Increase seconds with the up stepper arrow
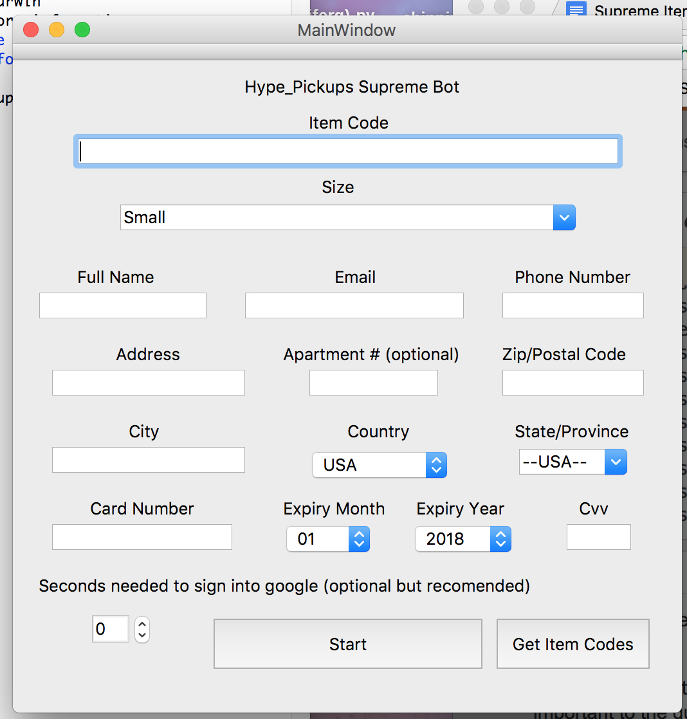This screenshot has height=719, width=687. 142,624
